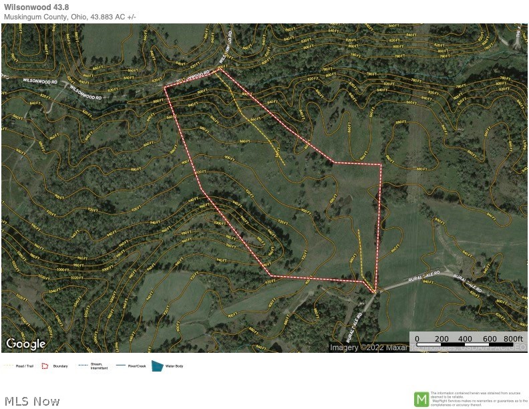Click the Road / Trail legend line
The width and height of the screenshot is (529, 409).
click(x=9, y=366)
